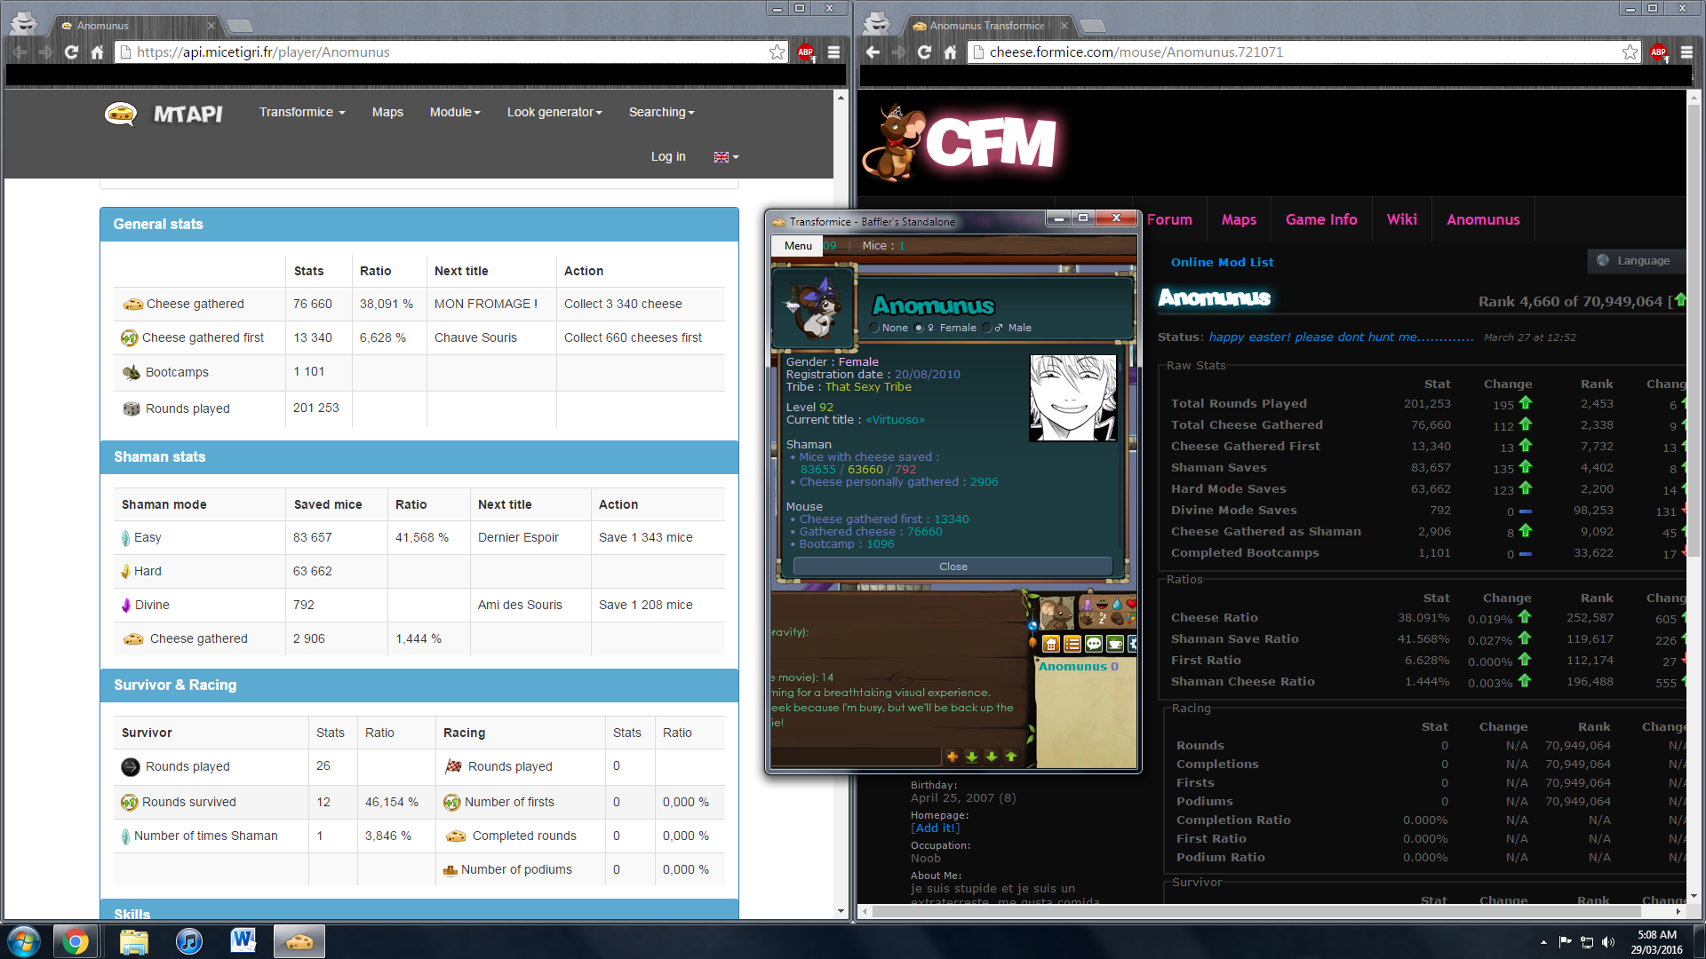Select the None gender radio button
1706x959 pixels.
pyautogui.click(x=874, y=328)
